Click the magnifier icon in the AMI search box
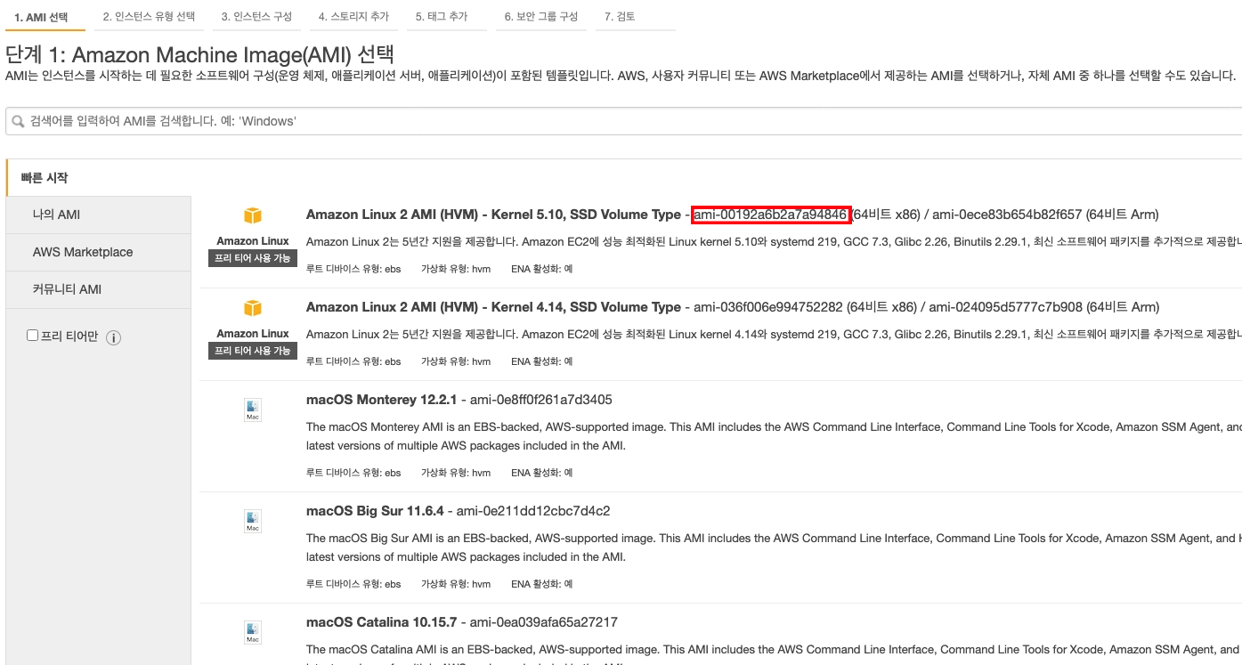The image size is (1242, 665). point(18,121)
